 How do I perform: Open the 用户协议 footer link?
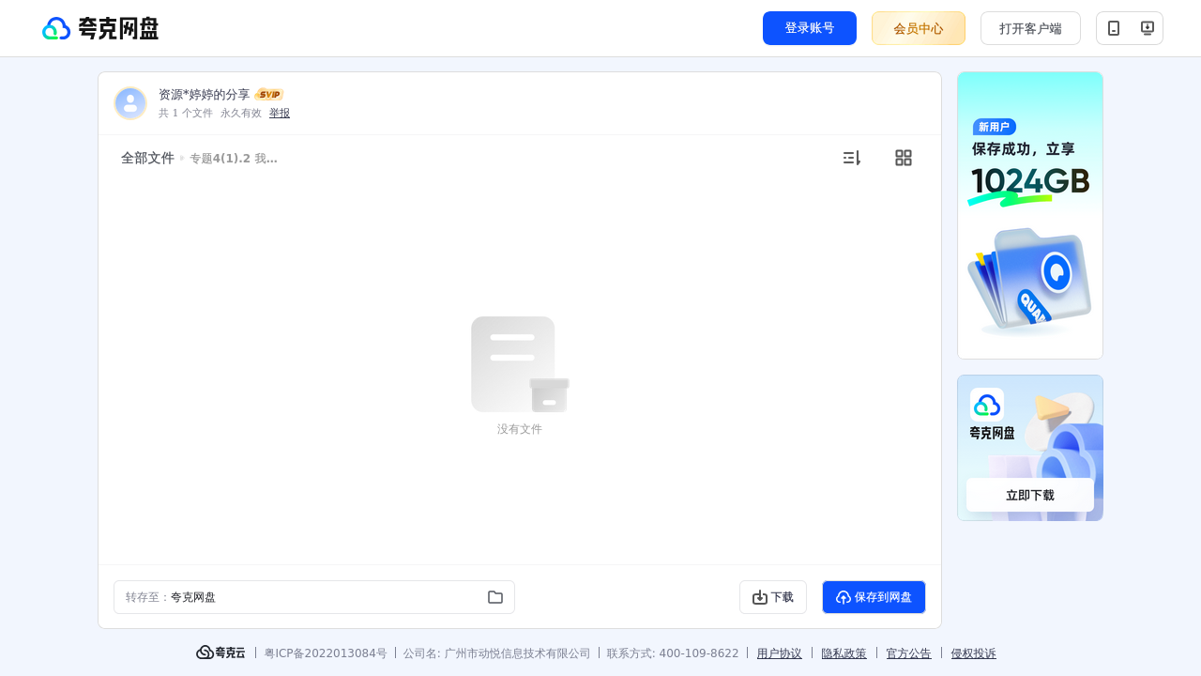click(780, 653)
